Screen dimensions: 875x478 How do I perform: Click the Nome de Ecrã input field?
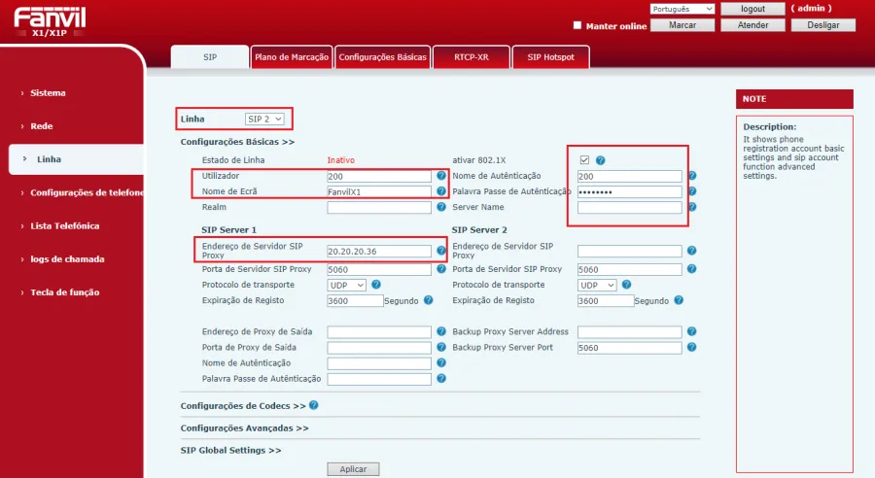pyautogui.click(x=379, y=191)
